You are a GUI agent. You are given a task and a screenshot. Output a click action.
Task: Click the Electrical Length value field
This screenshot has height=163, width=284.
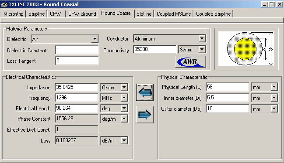tap(76, 109)
